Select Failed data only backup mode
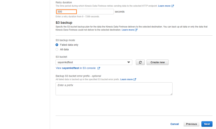Viewport: 216px width, 129px height. tap(57, 45)
